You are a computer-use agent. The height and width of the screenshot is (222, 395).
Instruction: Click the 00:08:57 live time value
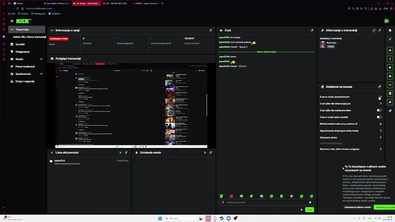point(189,39)
